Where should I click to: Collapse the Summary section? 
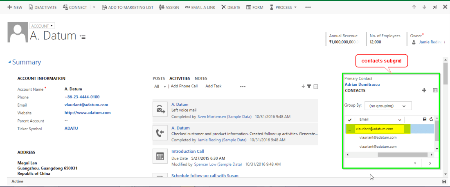(x=10, y=62)
